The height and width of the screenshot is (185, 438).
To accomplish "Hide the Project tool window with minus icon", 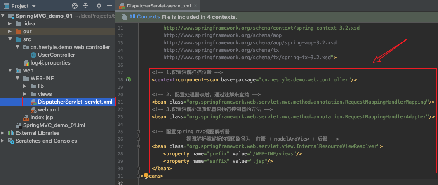I will click(x=110, y=6).
